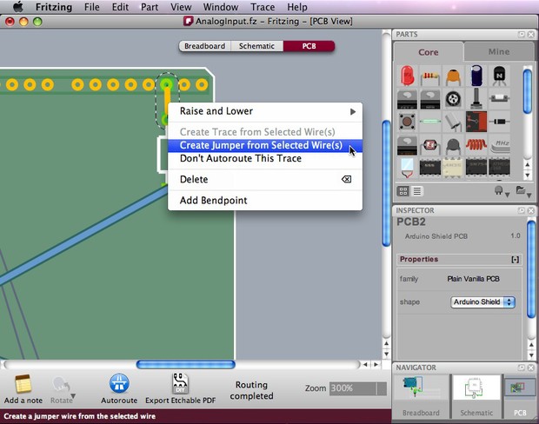539x424 pixels.
Task: Switch parts bin to icon grid view
Action: pos(403,191)
